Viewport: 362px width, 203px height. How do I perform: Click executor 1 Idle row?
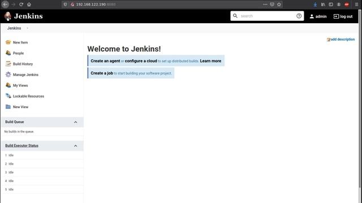tap(42, 156)
